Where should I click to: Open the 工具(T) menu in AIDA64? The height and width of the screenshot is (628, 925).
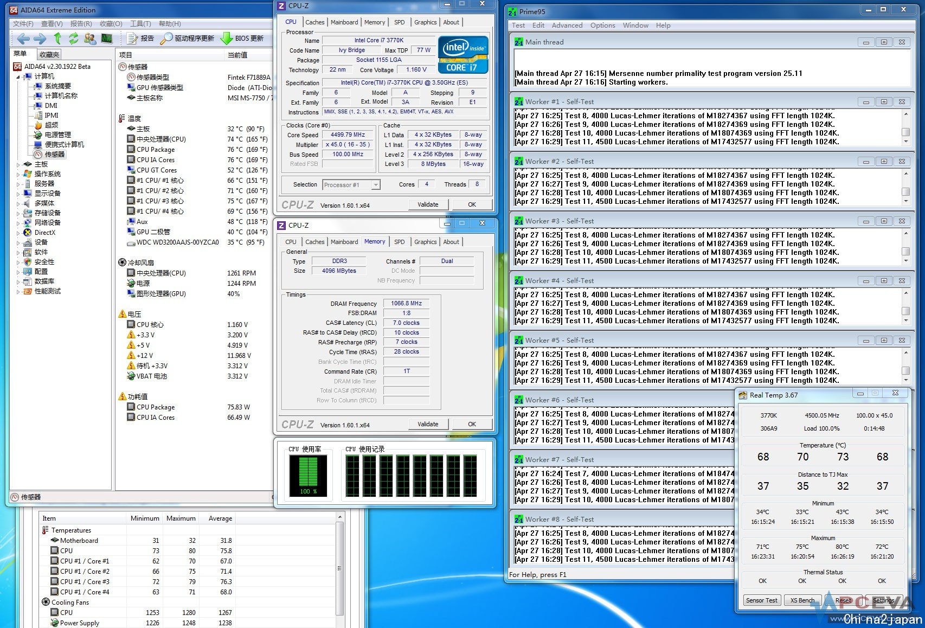[x=140, y=24]
